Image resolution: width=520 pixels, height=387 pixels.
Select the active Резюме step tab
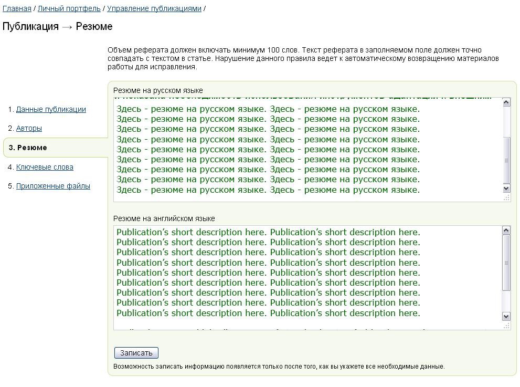pos(56,148)
